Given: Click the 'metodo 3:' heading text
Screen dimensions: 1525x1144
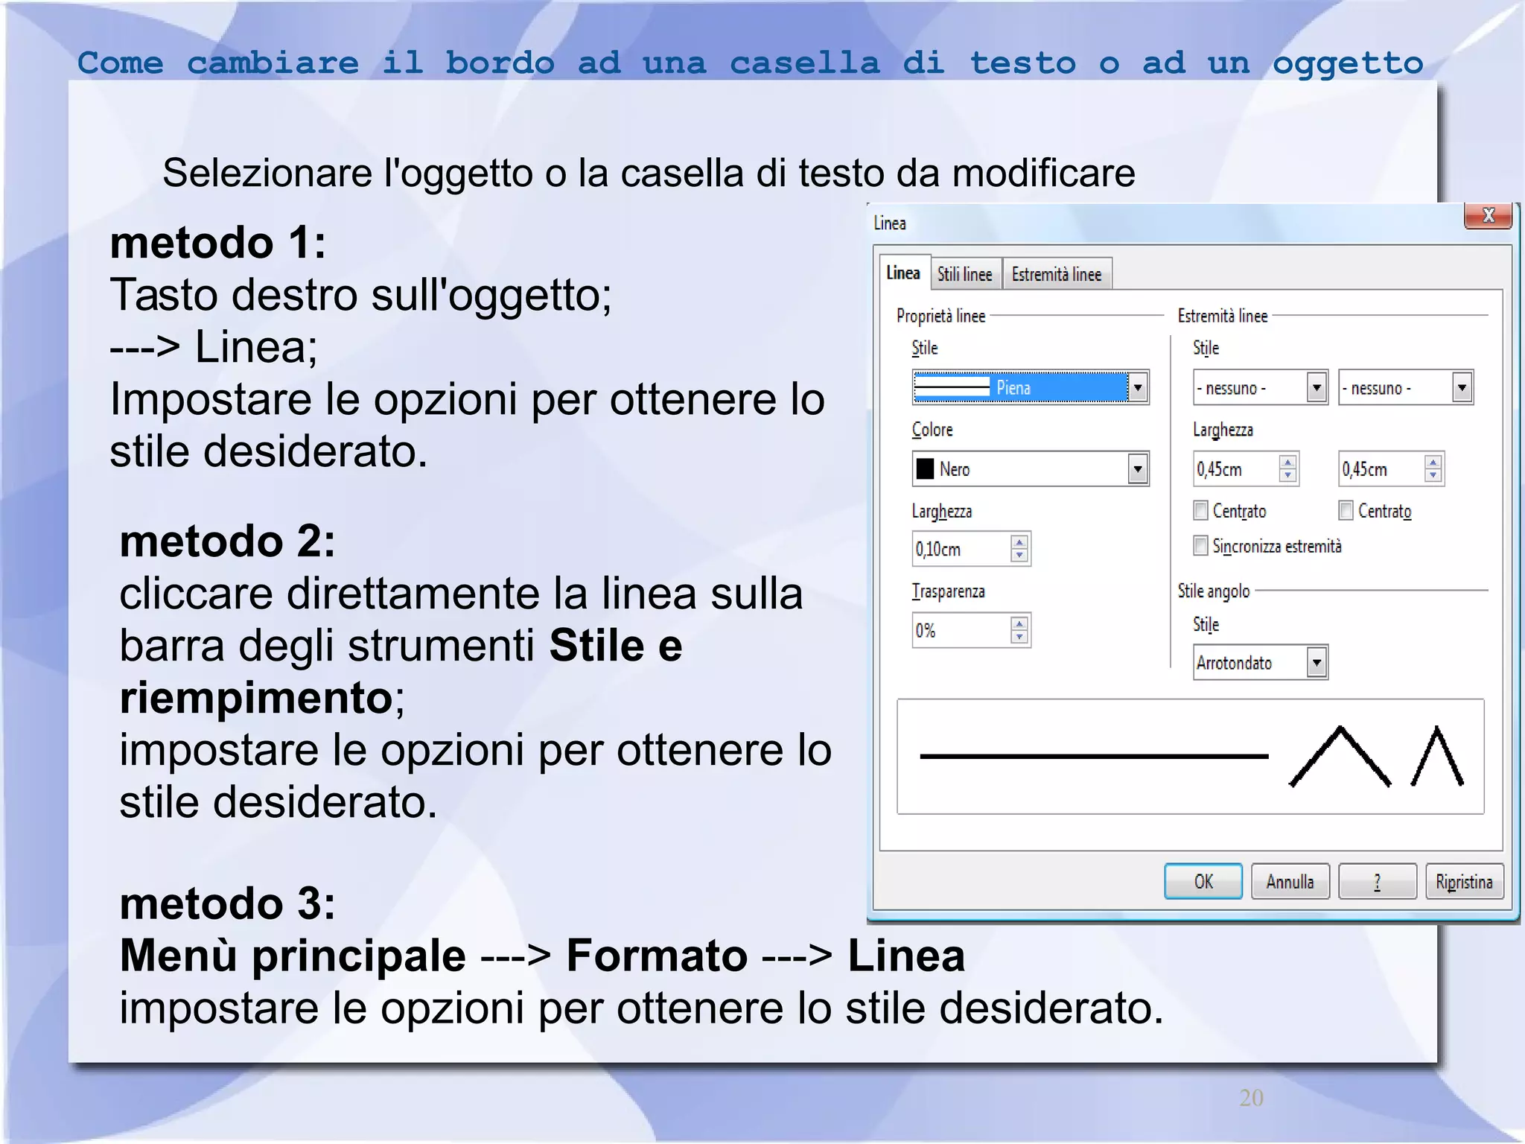Looking at the screenshot, I should click(227, 903).
